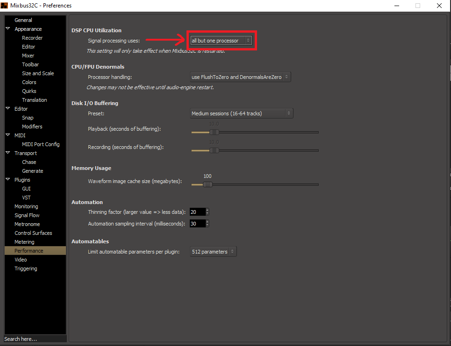Viewport: 451px width, 346px height.
Task: Collapse the Appearance tree section
Action: click(8, 29)
